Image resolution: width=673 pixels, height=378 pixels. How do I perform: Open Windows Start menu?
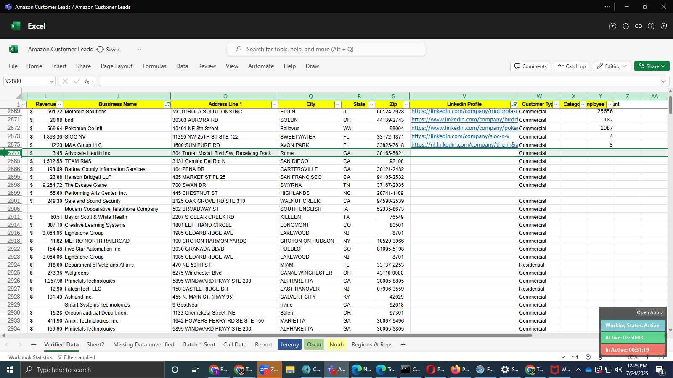[x=10, y=370]
